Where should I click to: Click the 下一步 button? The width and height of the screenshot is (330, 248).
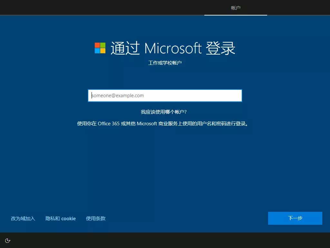click(295, 218)
